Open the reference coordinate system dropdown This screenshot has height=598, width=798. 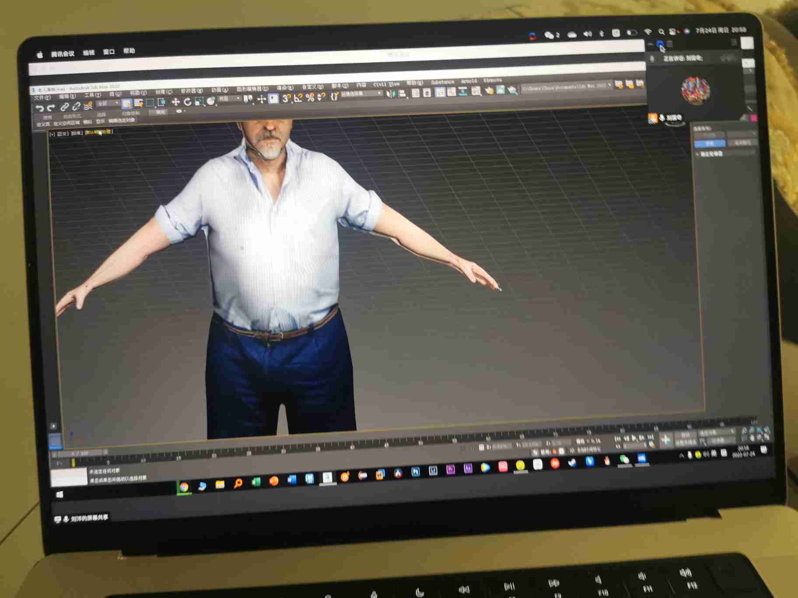pos(230,100)
